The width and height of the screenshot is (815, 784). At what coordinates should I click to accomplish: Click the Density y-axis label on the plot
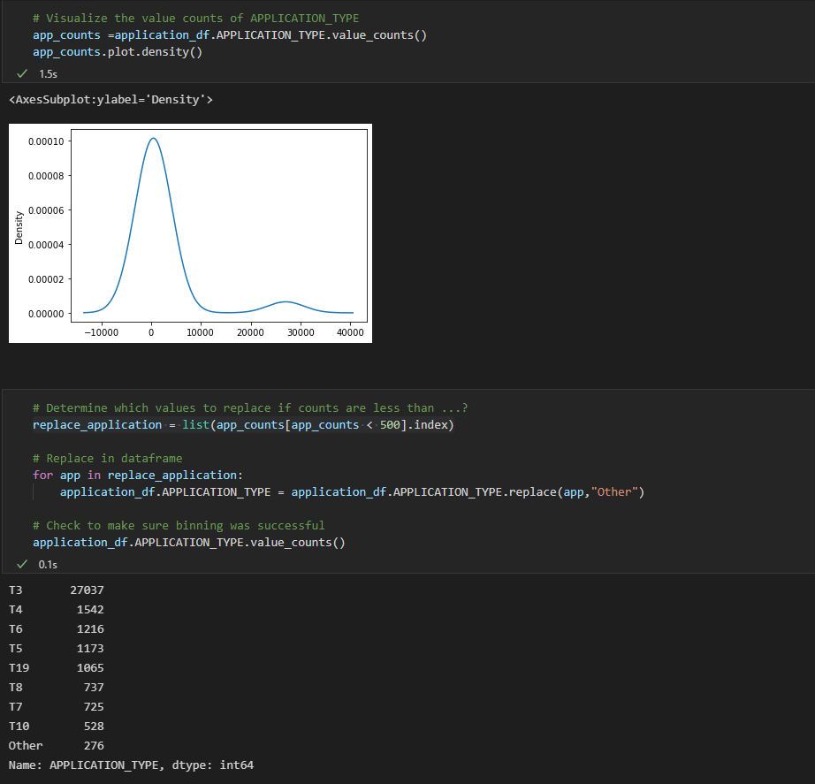(18, 227)
